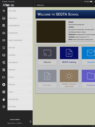Click the 'Staff Meeting 3.30pm in Library' text

[77, 32]
